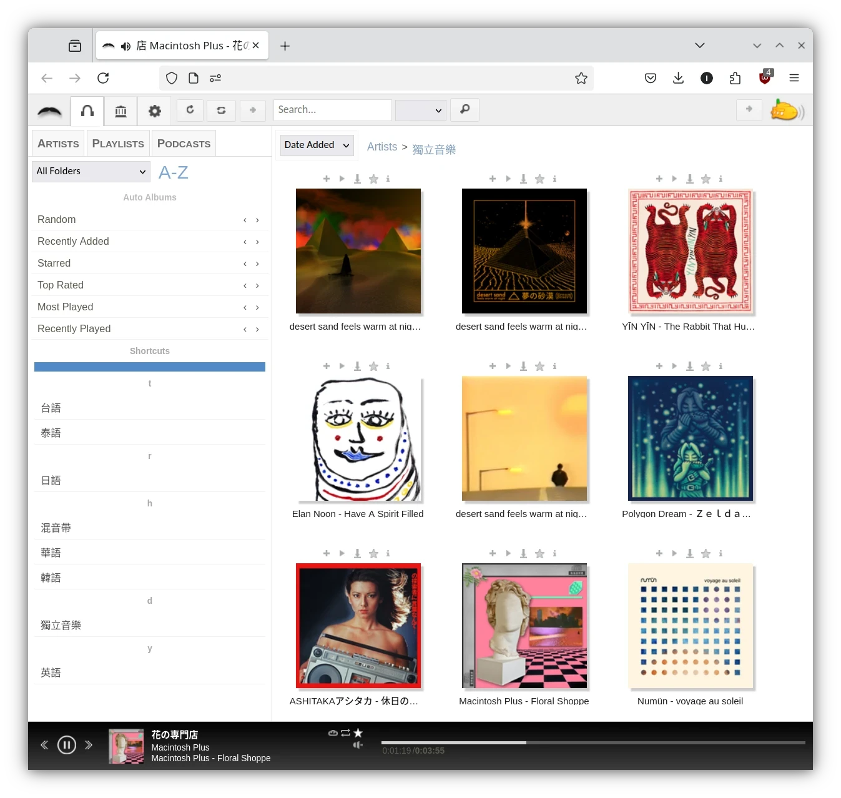Image resolution: width=841 pixels, height=798 pixels.
Task: Open the headphones Library tab
Action: pos(87,111)
